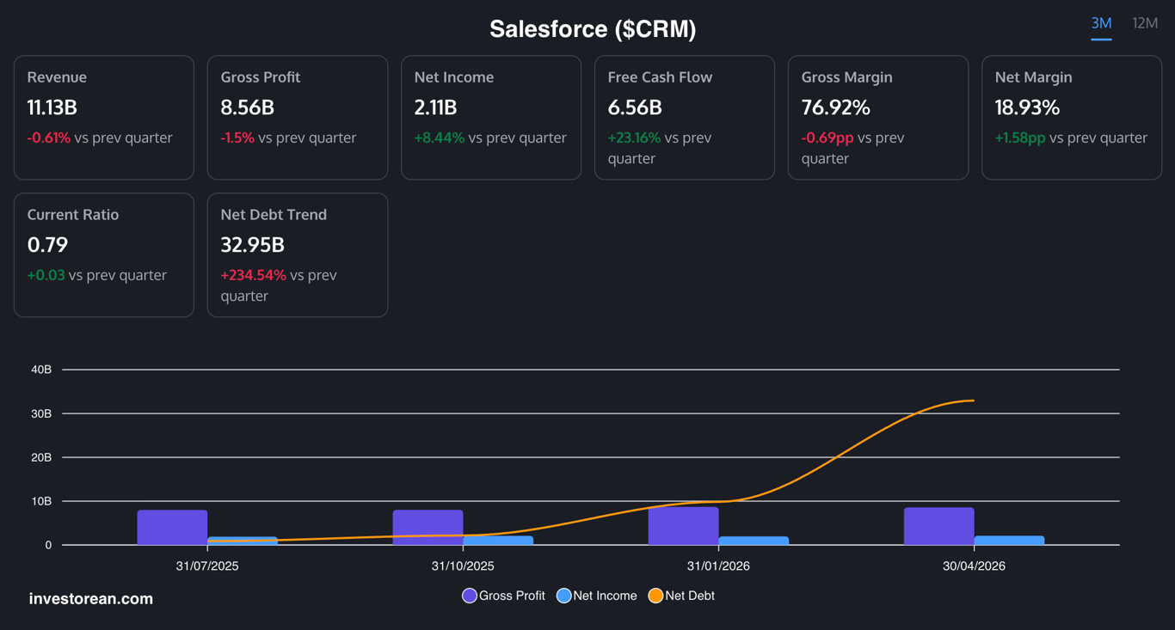Click the 31/10/2025 x-axis date label

click(x=463, y=566)
